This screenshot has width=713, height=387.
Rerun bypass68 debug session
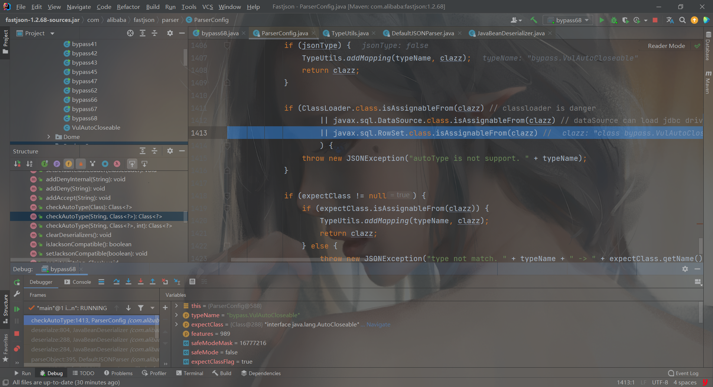[17, 282]
